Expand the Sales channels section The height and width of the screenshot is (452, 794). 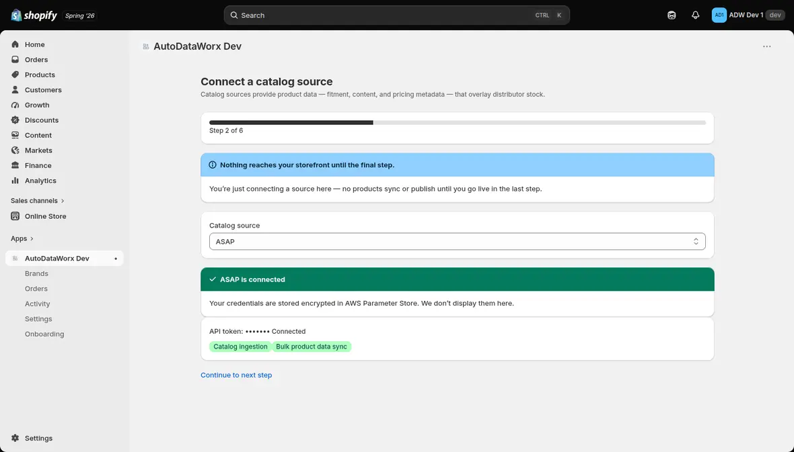[38, 201]
